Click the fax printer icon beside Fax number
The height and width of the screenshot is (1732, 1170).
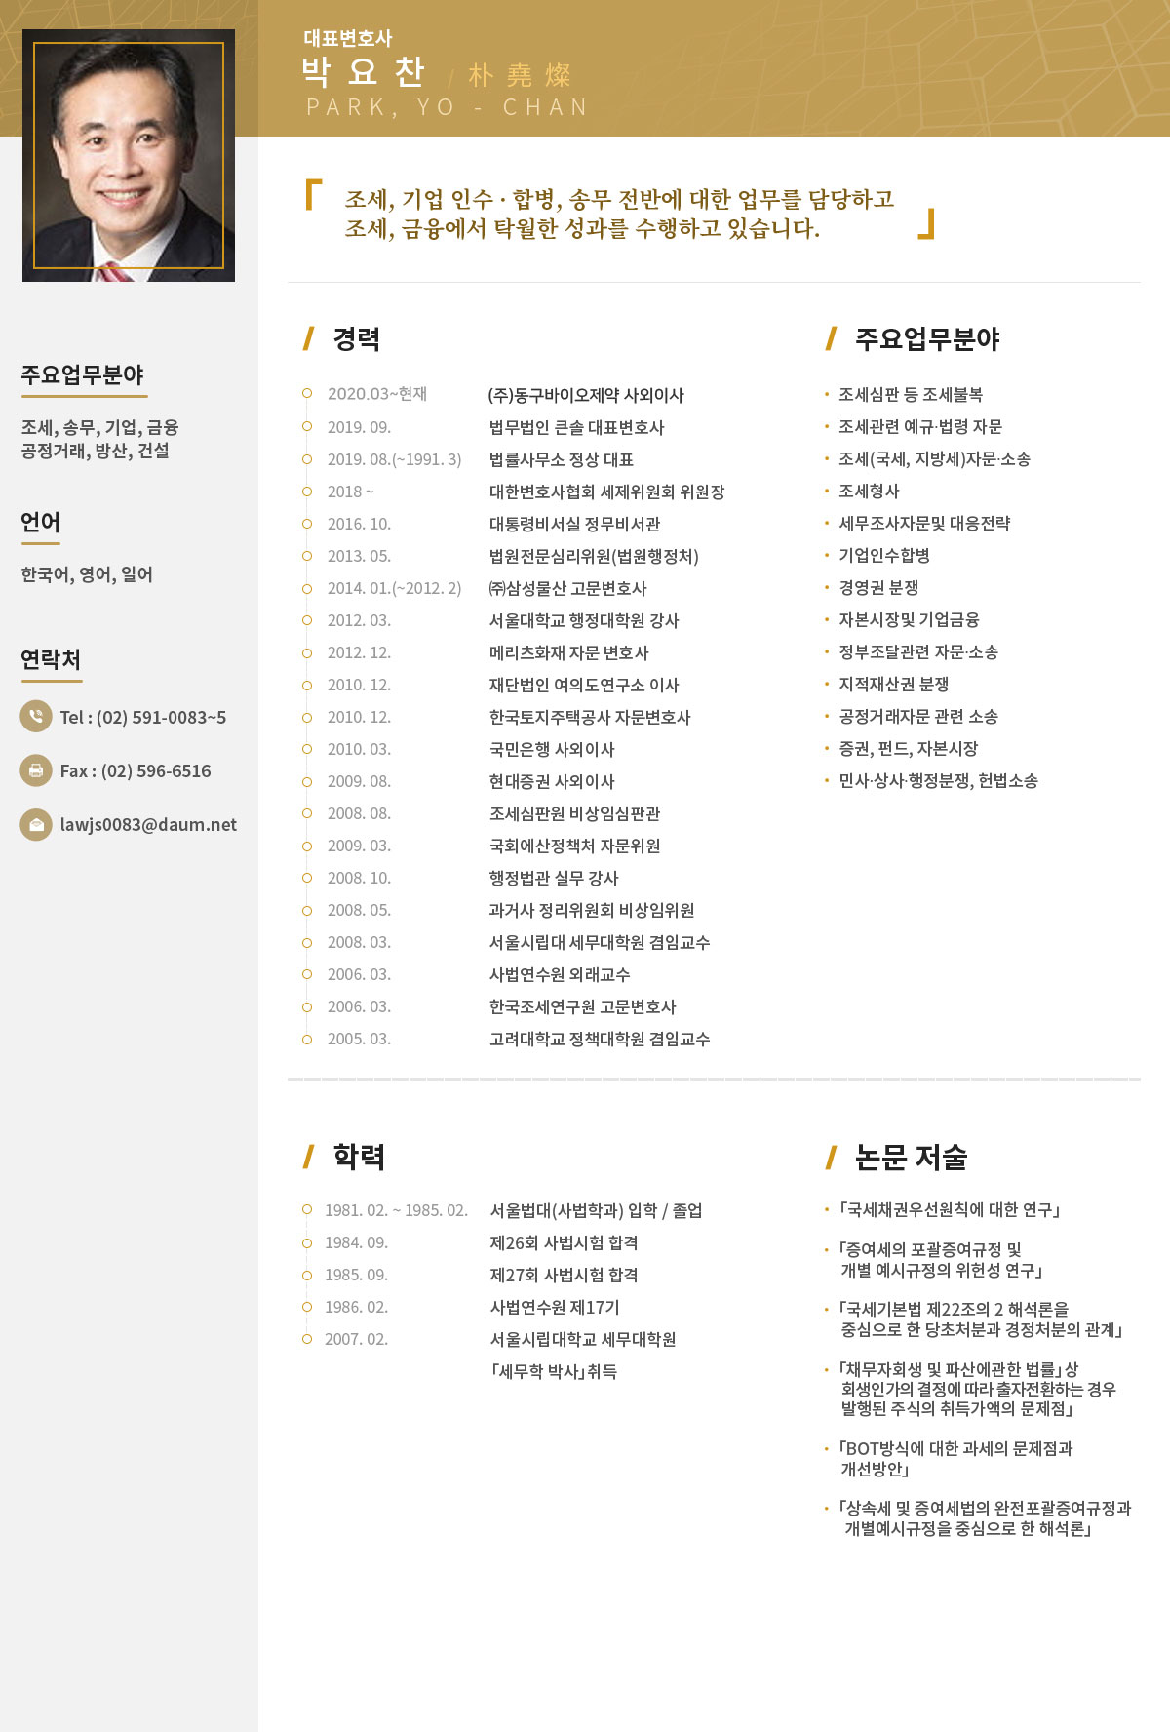[36, 770]
